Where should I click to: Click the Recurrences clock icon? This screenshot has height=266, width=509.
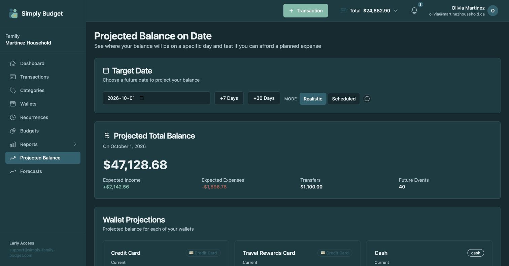pos(13,117)
